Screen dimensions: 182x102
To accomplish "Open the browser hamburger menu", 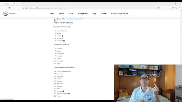I will point(180,8).
